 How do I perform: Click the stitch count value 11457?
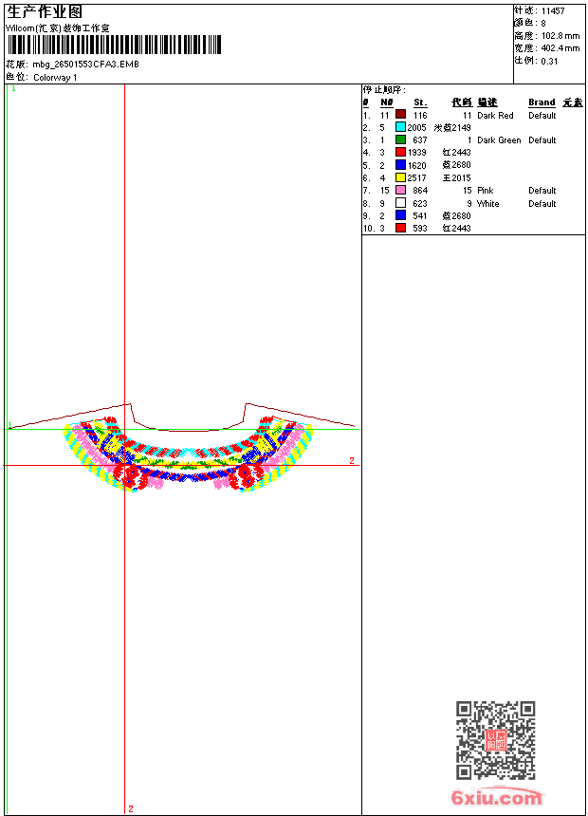pos(553,11)
